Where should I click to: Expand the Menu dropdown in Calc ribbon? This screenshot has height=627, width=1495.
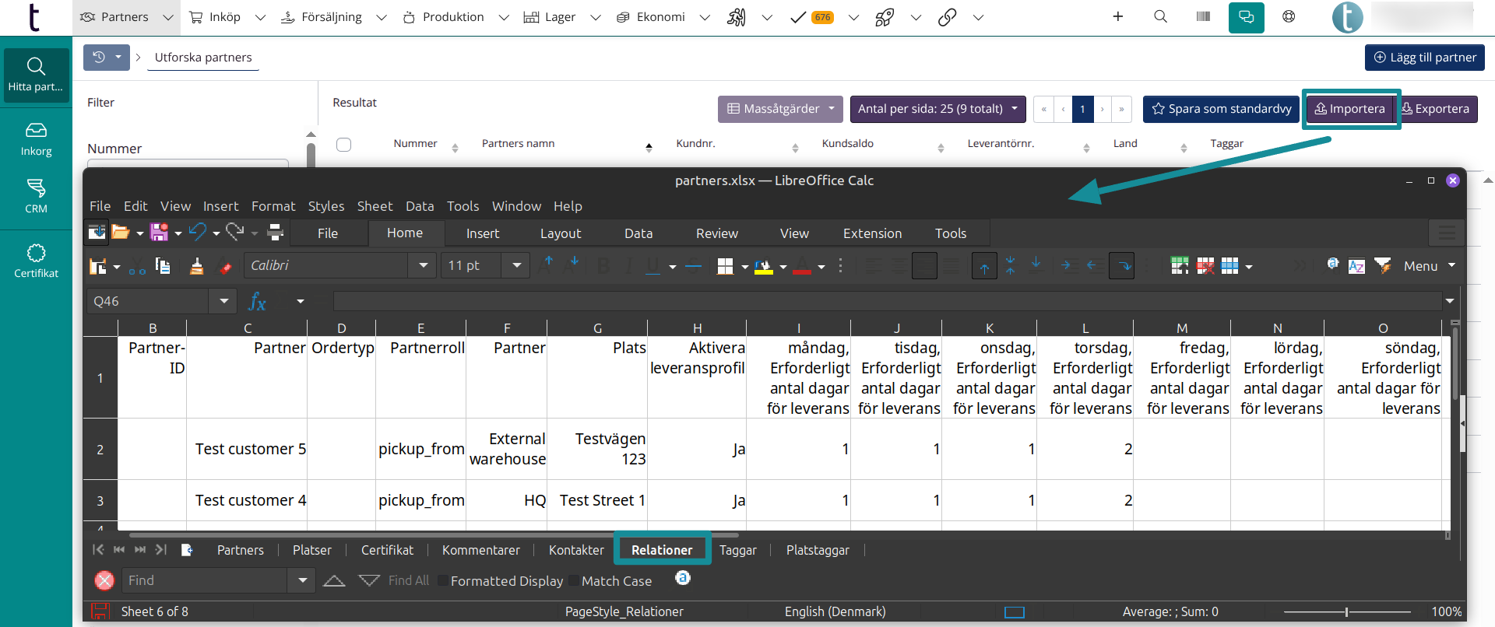point(1451,265)
